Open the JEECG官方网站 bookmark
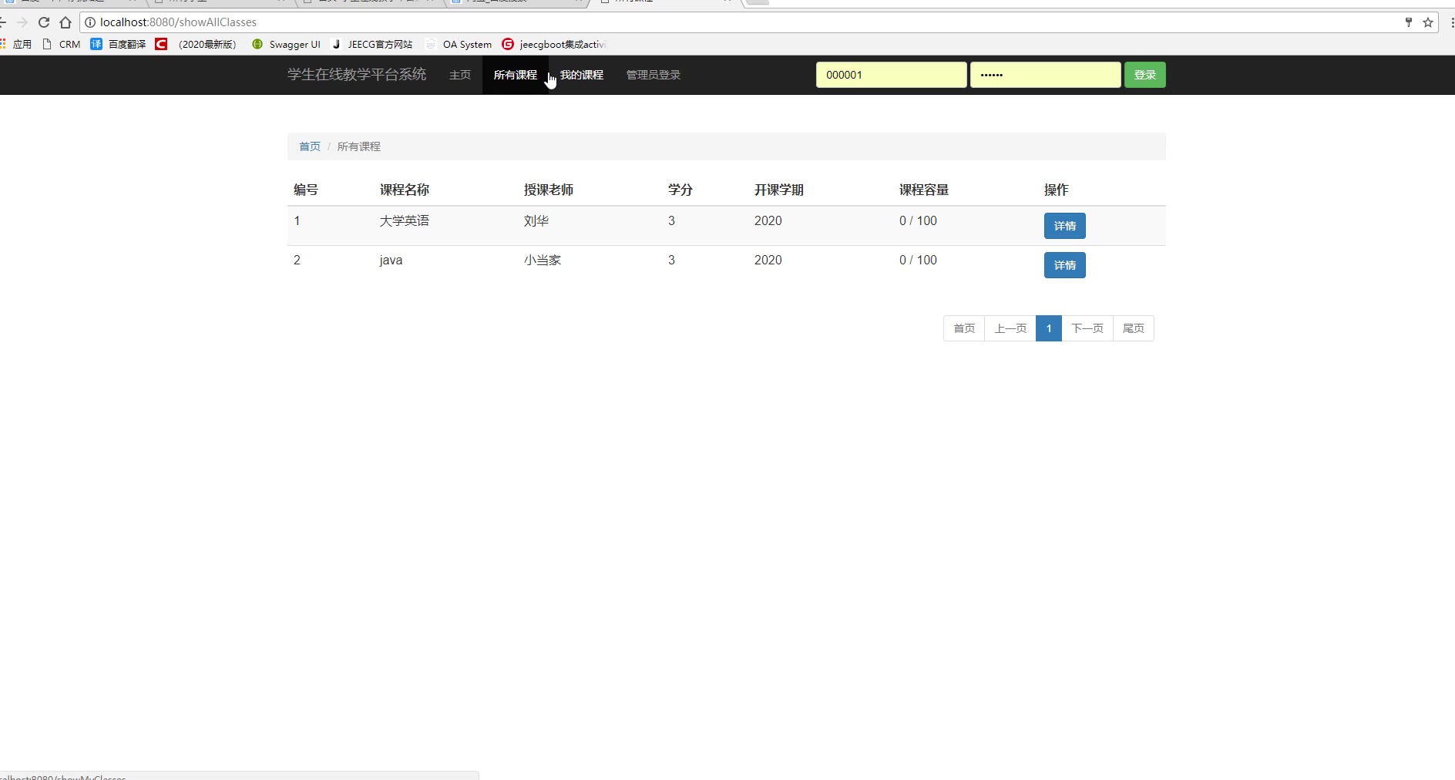 click(372, 45)
